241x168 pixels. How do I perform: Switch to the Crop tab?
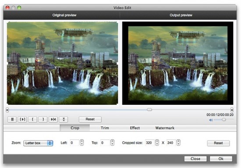[74, 128]
